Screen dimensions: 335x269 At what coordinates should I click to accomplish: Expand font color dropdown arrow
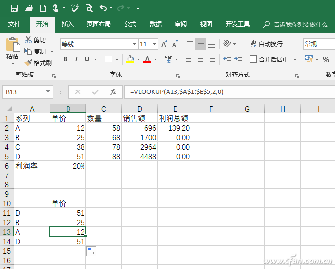[x=155, y=59]
